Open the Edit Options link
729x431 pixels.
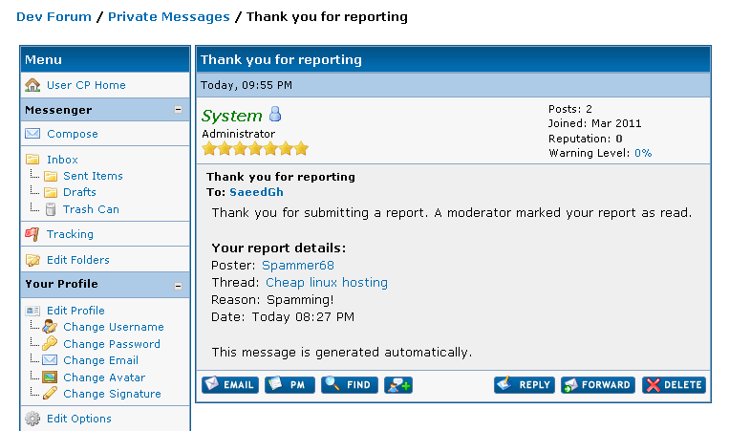(79, 419)
